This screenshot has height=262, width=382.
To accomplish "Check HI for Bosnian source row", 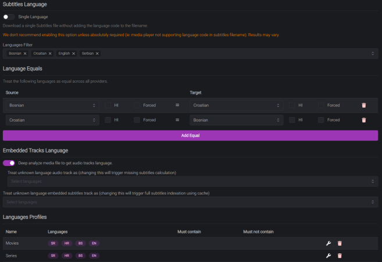I will [x=109, y=105].
